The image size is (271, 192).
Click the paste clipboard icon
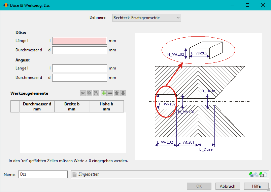pos(96,93)
